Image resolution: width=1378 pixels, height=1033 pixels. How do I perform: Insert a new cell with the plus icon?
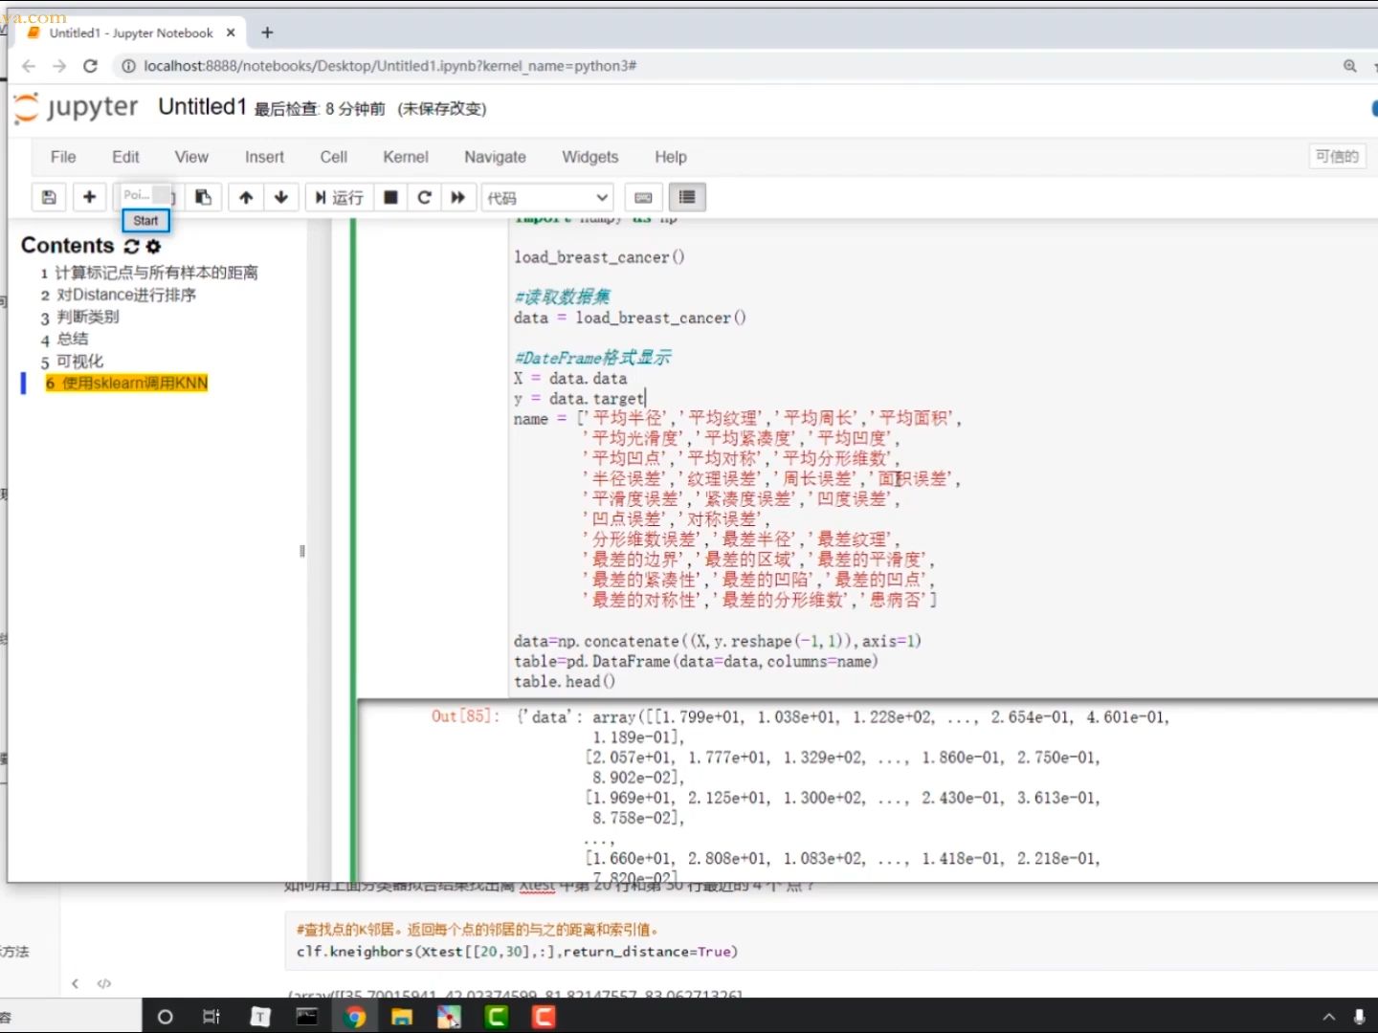pyautogui.click(x=89, y=197)
